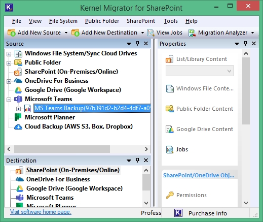
Task: Open Add New Destination dropdown arrow
Action: coord(142,33)
